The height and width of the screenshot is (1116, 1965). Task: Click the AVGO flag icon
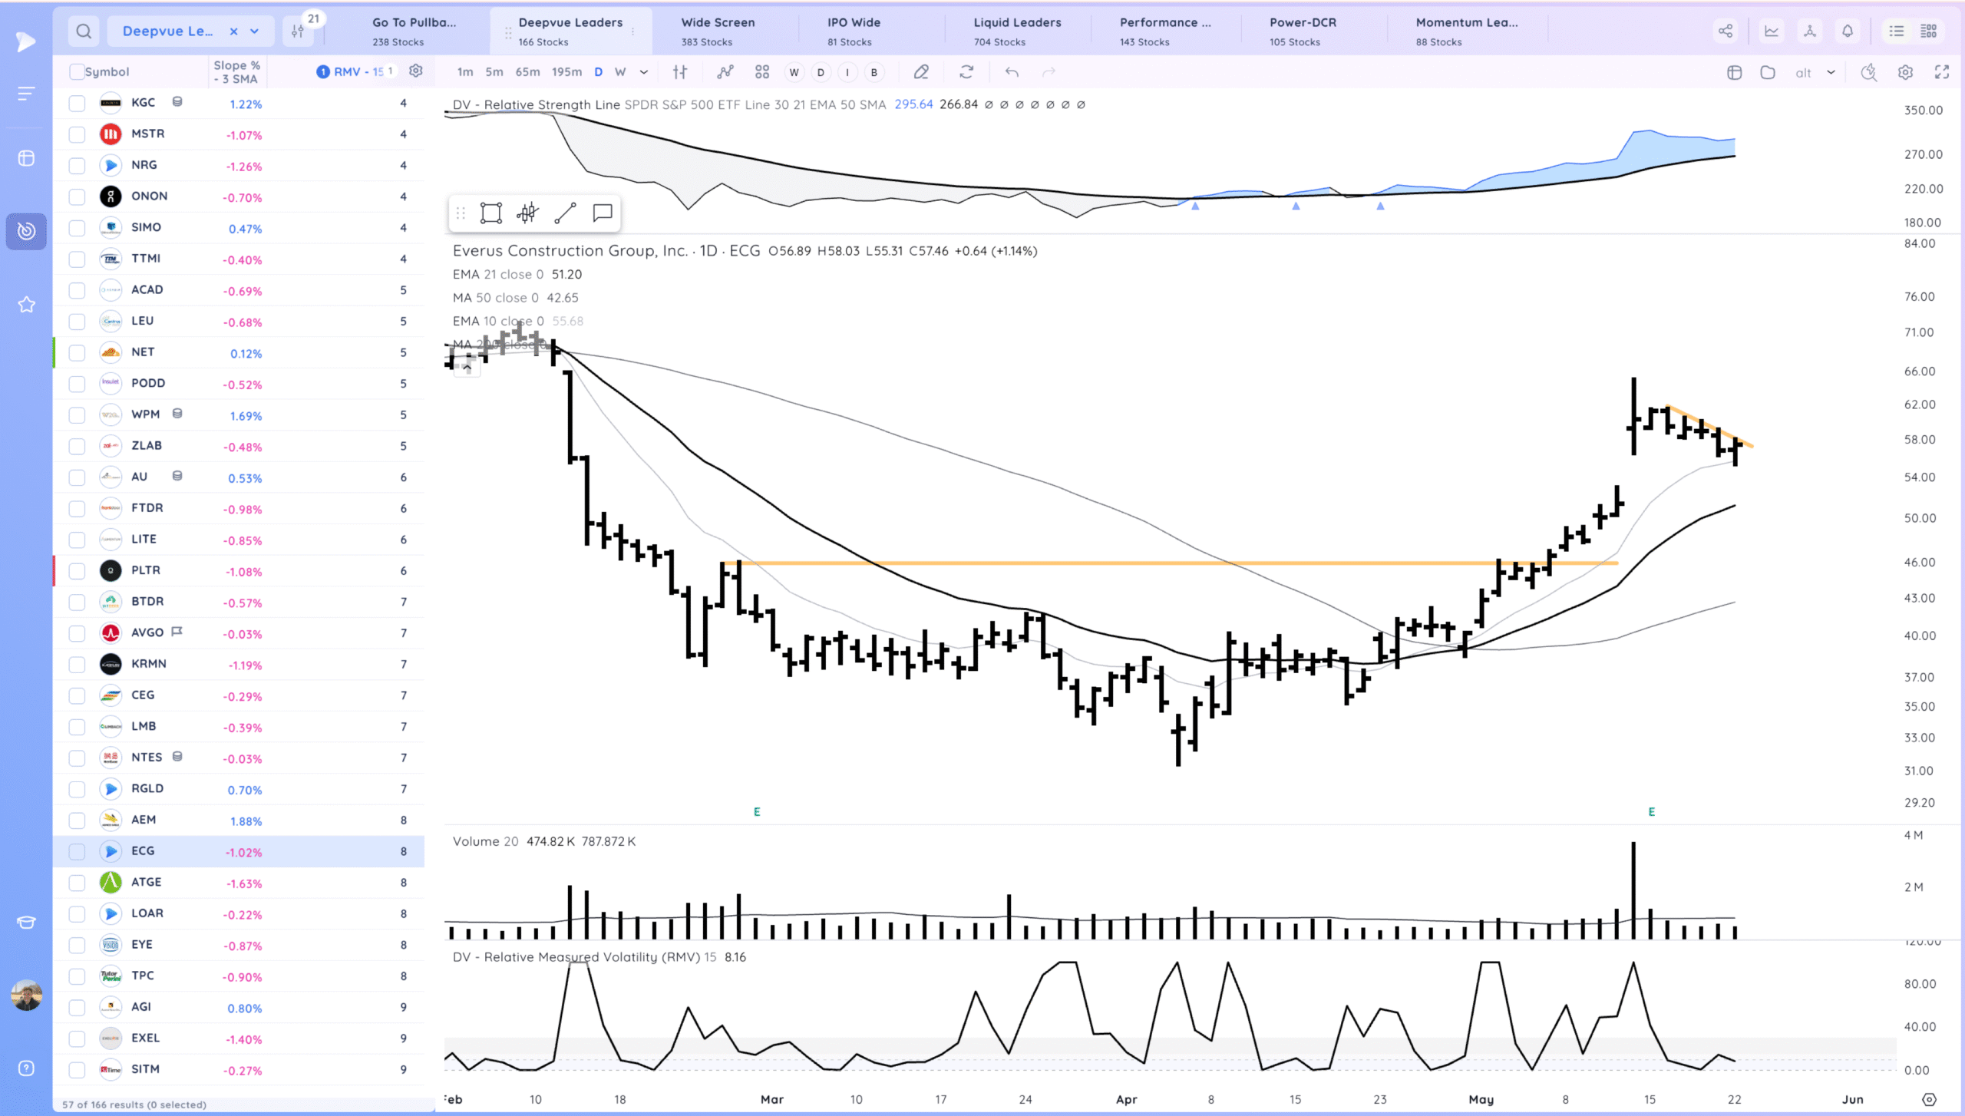pos(177,632)
